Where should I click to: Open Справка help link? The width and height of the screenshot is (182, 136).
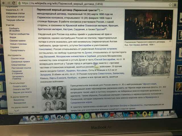[x=15, y=47]
